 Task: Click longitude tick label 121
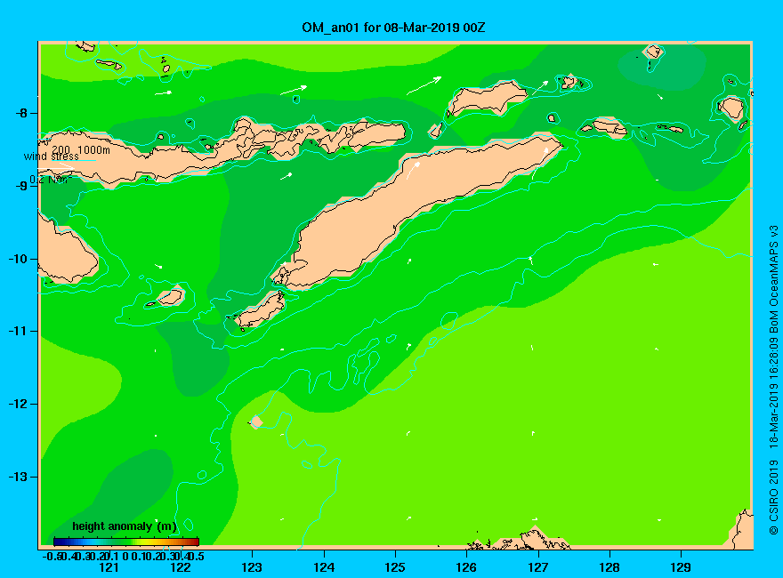tap(109, 567)
